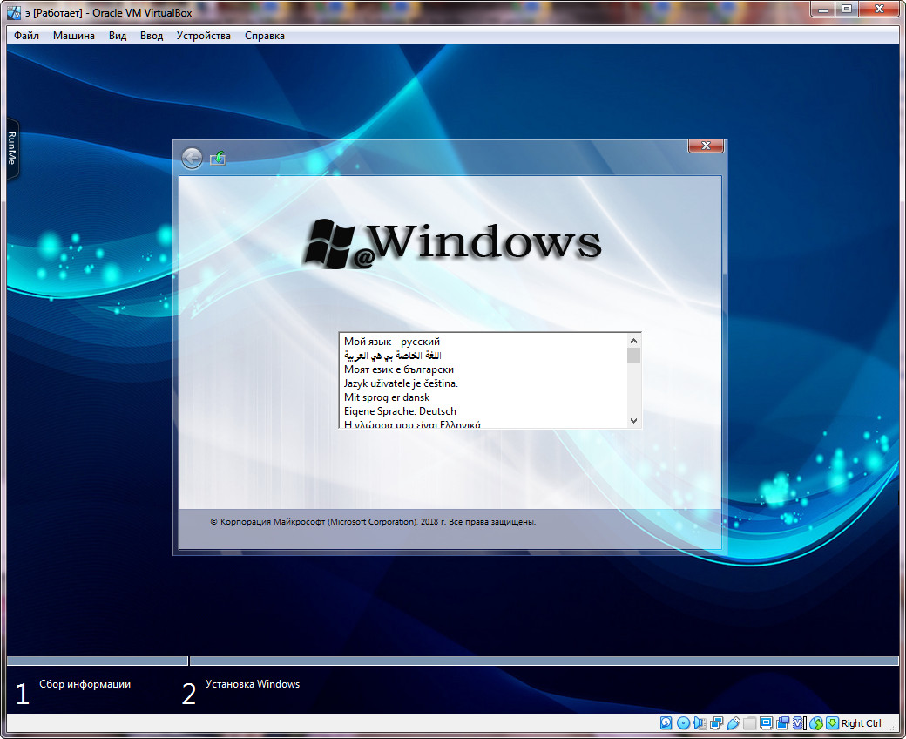This screenshot has height=739, width=906.
Task: Click the VirtualBox window title icon
Action: tap(14, 12)
